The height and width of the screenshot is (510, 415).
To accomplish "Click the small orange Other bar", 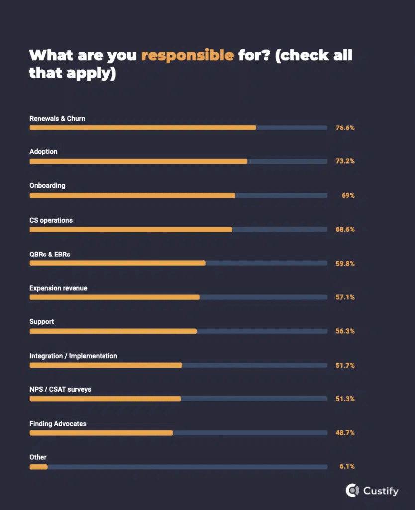I will pyautogui.click(x=39, y=467).
